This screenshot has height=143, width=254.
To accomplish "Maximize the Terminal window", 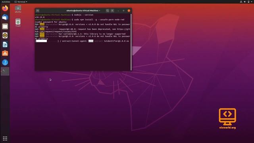I will 123,11.
